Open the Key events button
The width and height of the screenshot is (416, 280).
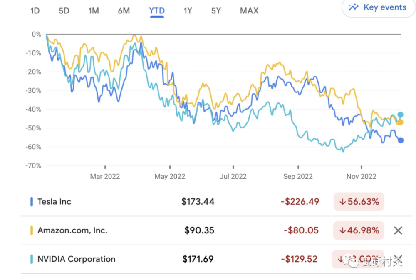[378, 7]
